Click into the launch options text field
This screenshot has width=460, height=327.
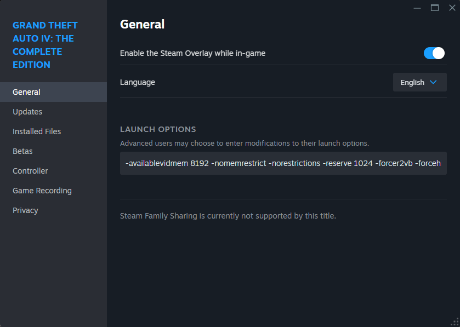(283, 163)
